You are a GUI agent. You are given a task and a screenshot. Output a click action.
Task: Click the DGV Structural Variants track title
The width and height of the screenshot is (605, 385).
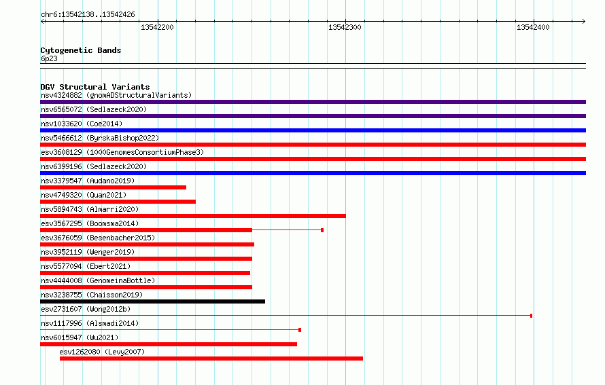pos(95,87)
